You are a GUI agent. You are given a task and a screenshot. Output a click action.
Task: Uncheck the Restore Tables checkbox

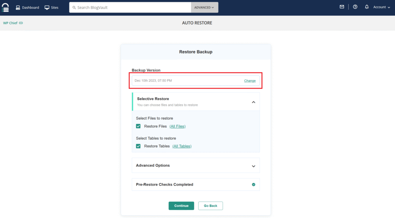138,146
